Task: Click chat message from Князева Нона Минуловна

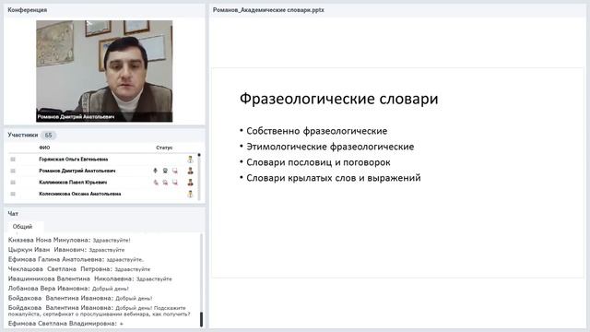Action: pyautogui.click(x=69, y=240)
